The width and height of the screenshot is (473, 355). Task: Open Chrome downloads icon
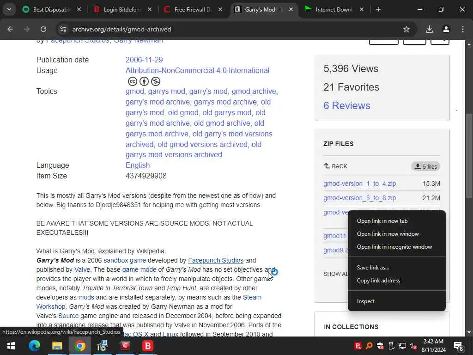click(429, 29)
